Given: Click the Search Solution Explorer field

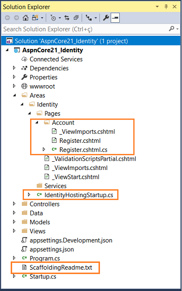Looking at the screenshot, I should [84, 29].
